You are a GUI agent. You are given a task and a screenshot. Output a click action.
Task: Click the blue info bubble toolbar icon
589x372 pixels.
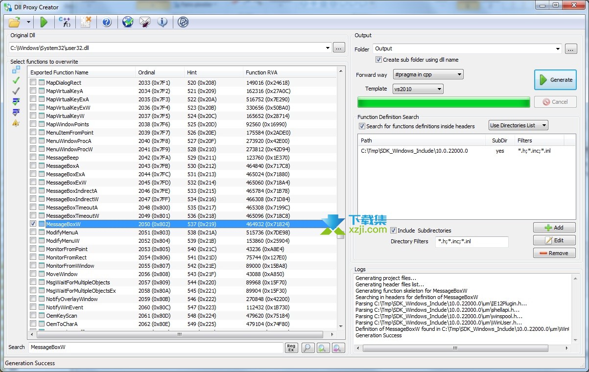click(x=163, y=22)
